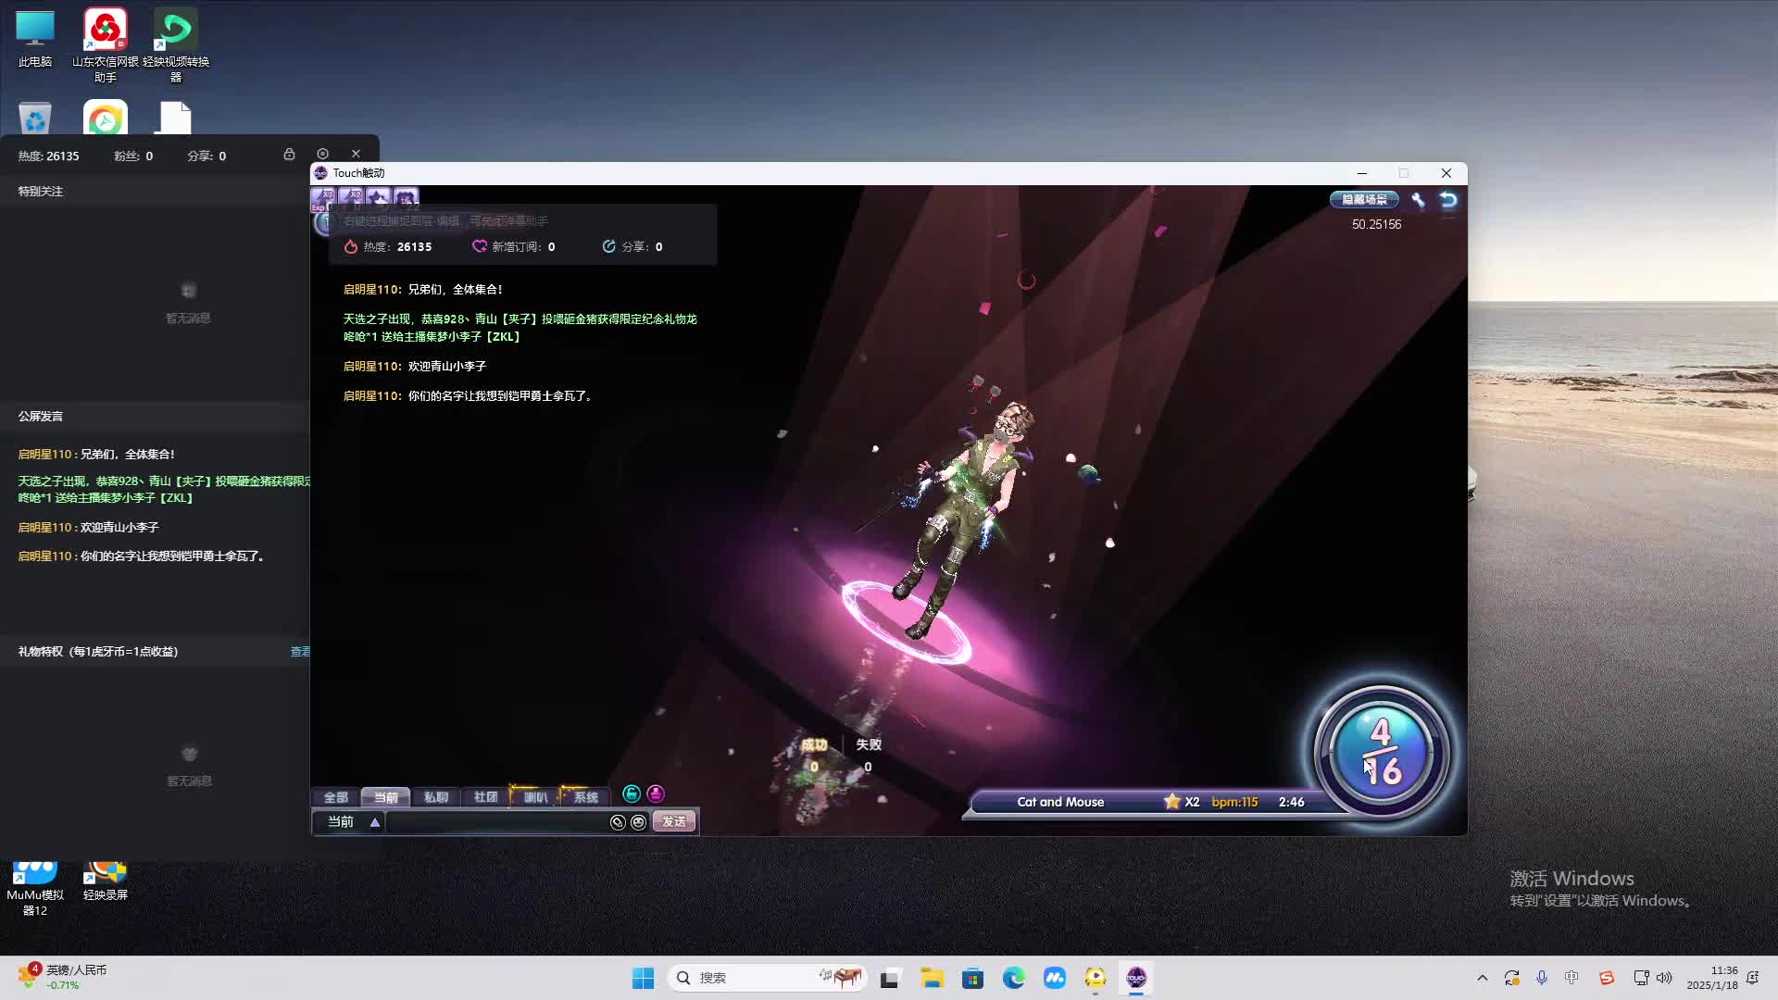Toggle microphone icon in system tray
The image size is (1778, 1000).
[x=1542, y=978]
